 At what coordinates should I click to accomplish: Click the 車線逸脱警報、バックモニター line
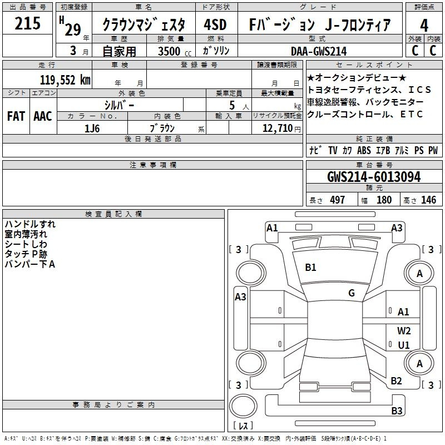(365, 102)
